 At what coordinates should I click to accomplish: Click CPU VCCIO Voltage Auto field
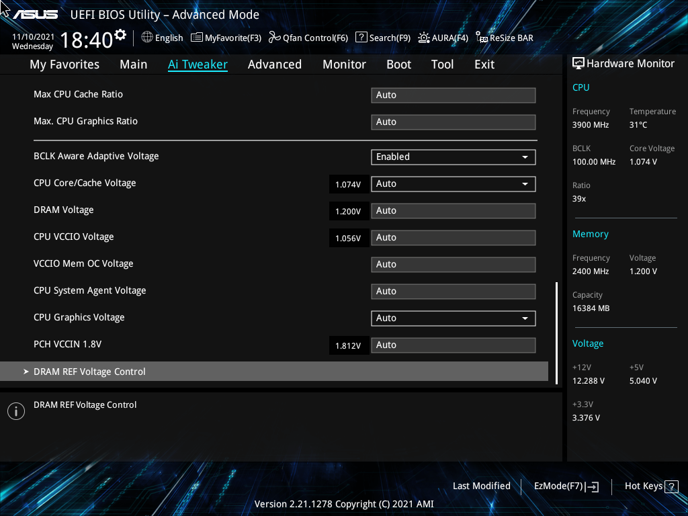tap(454, 237)
